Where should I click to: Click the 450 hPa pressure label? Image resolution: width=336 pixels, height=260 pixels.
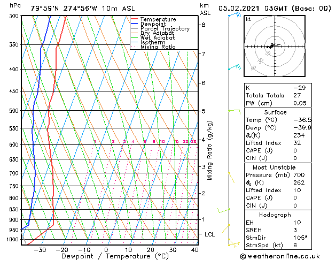coord(15,91)
